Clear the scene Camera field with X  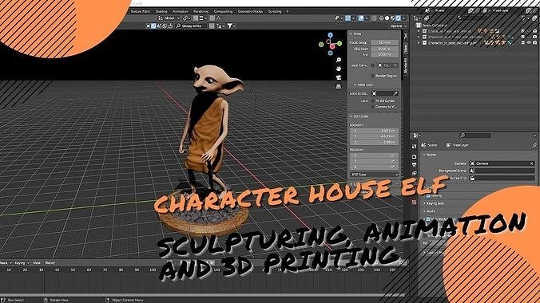point(532,163)
